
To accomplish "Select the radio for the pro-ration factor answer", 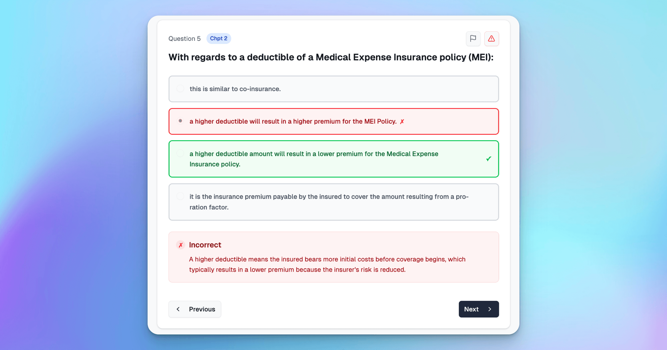I will 180,196.
